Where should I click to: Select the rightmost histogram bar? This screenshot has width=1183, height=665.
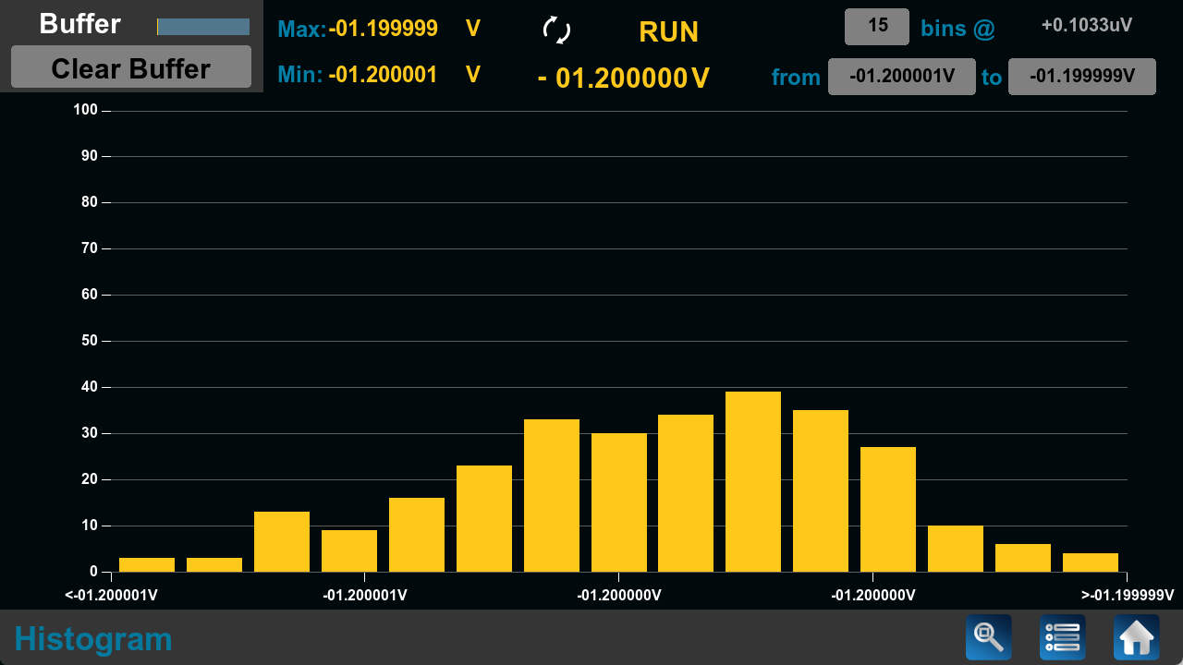pyautogui.click(x=1090, y=562)
